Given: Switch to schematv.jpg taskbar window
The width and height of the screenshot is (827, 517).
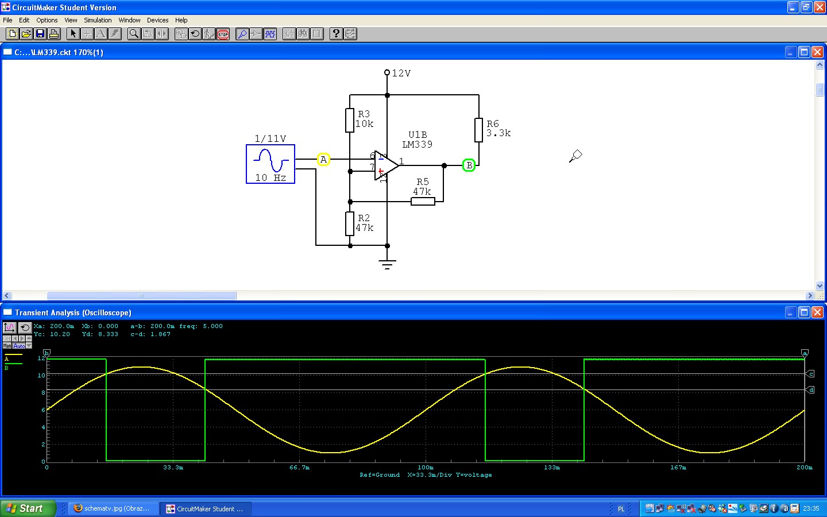Looking at the screenshot, I should click(114, 508).
